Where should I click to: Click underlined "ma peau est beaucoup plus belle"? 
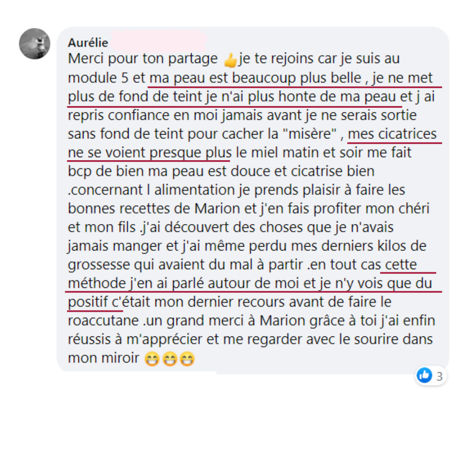pos(255,78)
